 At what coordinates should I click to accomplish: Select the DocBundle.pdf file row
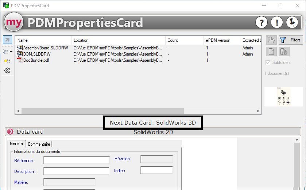(x=36, y=60)
